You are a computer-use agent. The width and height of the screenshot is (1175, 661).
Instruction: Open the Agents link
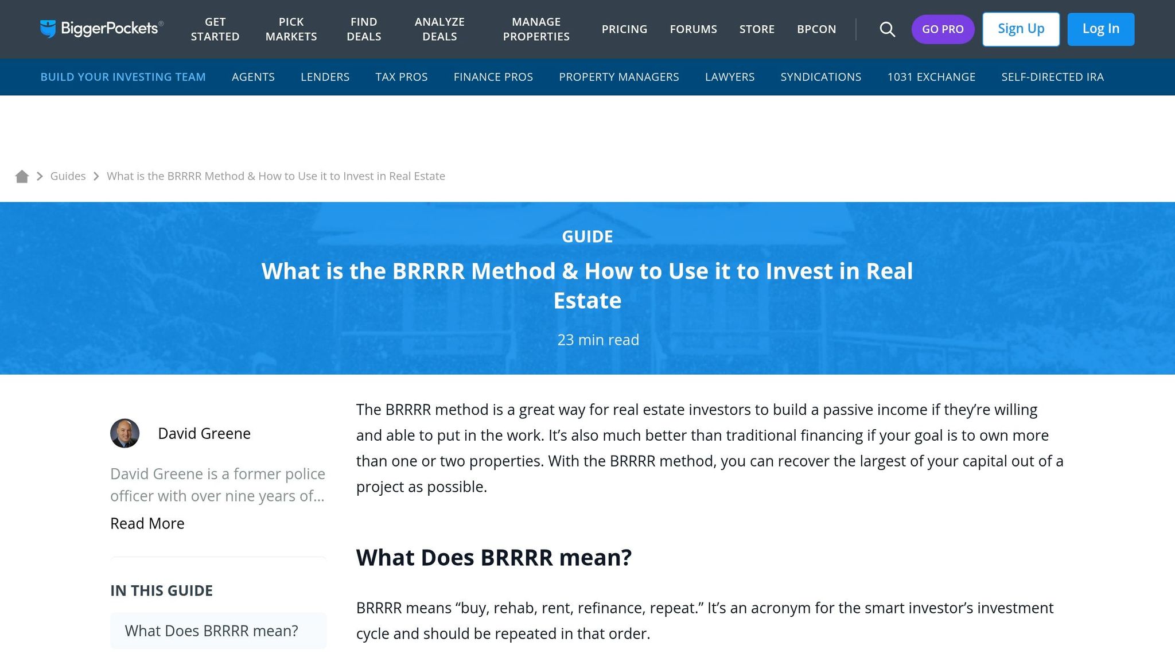(253, 77)
